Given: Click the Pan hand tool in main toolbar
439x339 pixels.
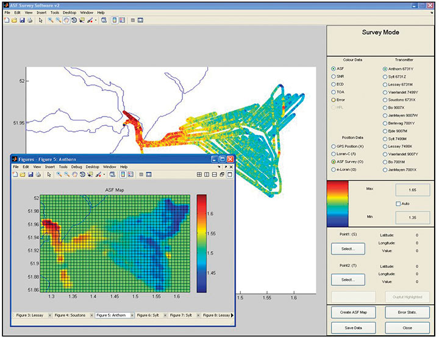Looking at the screenshot, I should (x=66, y=20).
